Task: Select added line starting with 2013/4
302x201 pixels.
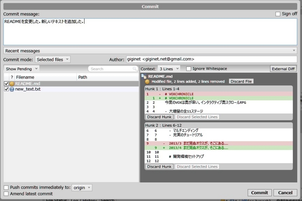Action: pyautogui.click(x=219, y=148)
